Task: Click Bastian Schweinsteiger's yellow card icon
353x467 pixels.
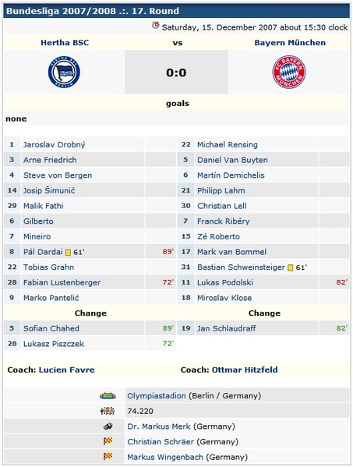Action: [x=291, y=267]
